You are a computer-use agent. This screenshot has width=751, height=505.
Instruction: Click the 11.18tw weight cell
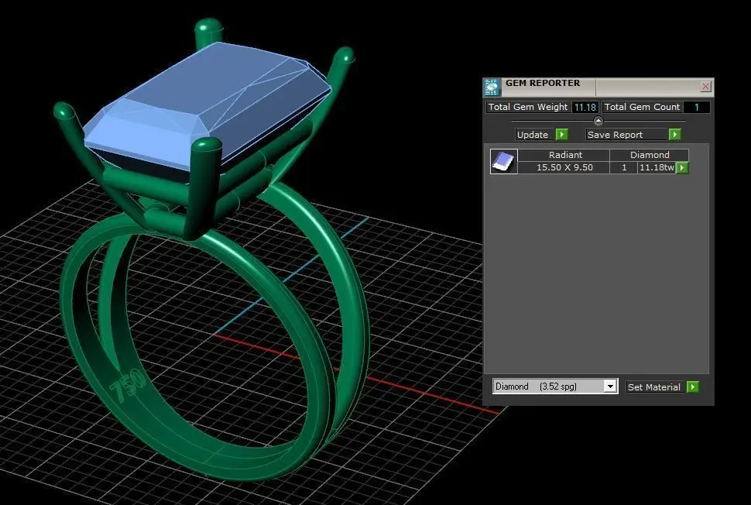[657, 168]
